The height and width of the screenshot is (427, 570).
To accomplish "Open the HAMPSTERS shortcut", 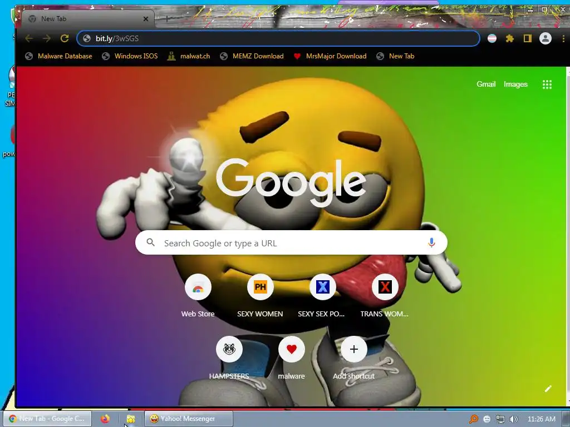I will click(x=229, y=358).
